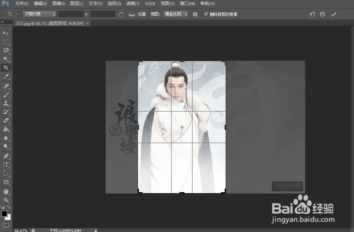
Task: Select the Healing Brush tool
Action: click(6, 86)
